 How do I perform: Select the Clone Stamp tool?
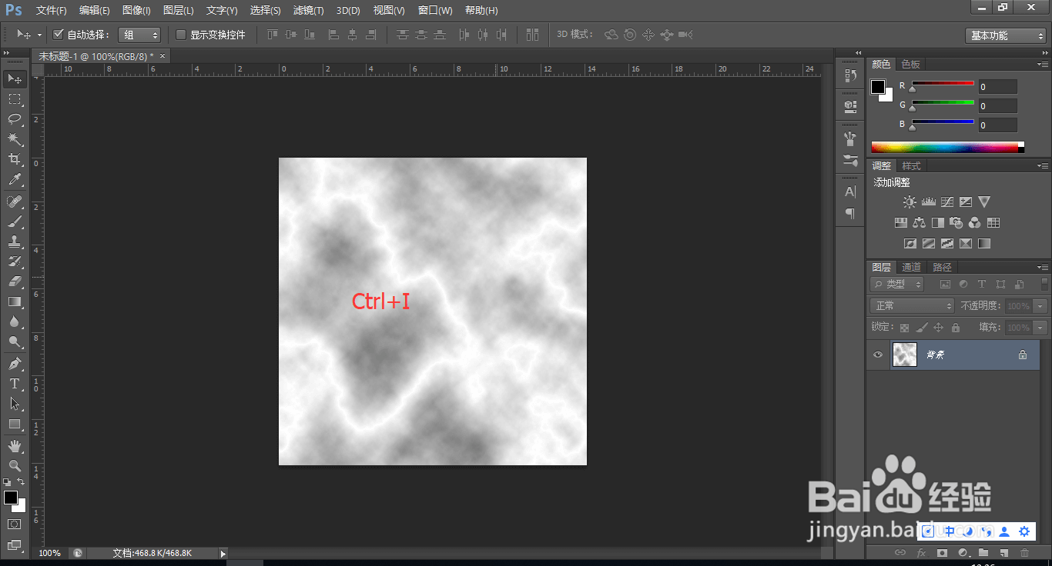coord(15,241)
